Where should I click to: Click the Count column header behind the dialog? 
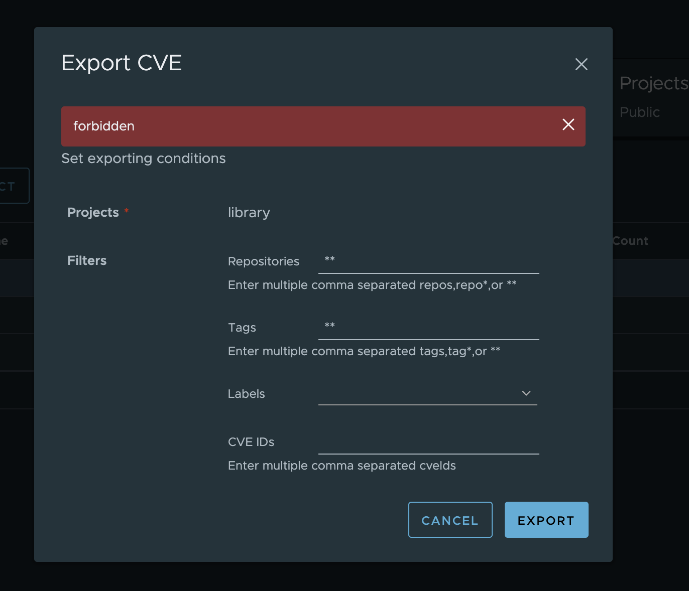pos(630,240)
